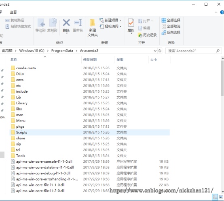Screen dimensions: 224x201
Task: Sort by Size (大小) column header
Action: point(153,60)
